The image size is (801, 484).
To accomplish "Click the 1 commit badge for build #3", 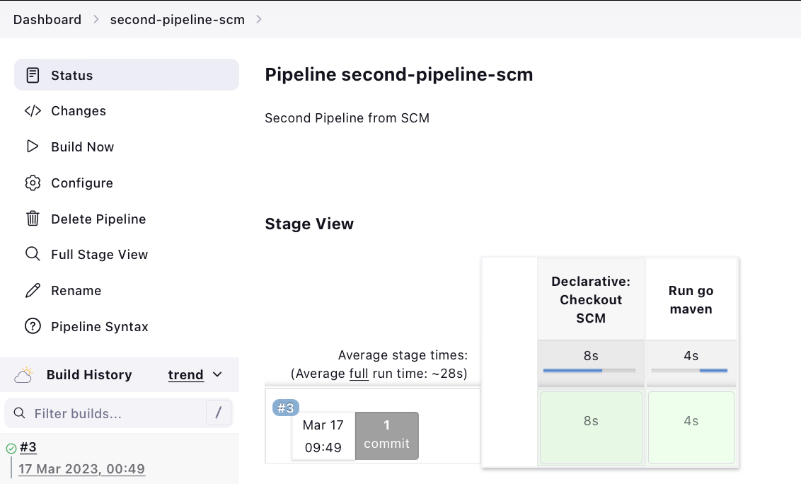I will tap(386, 436).
